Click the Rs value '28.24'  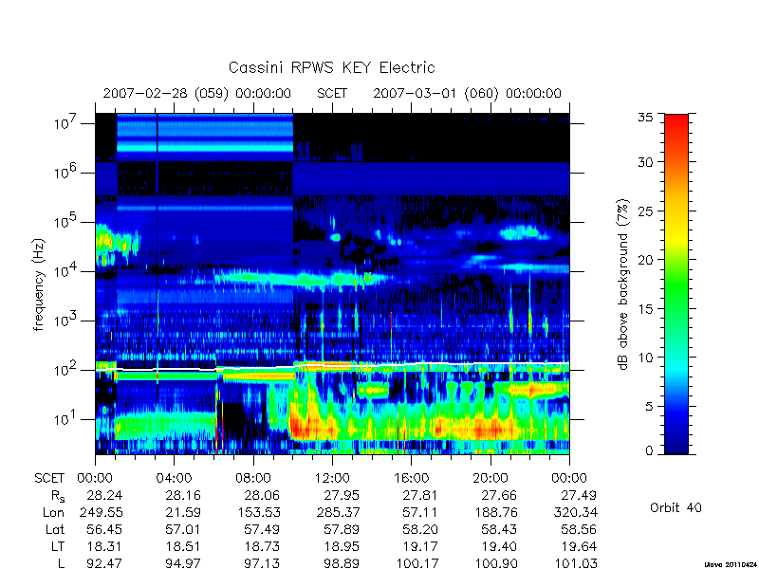104,495
